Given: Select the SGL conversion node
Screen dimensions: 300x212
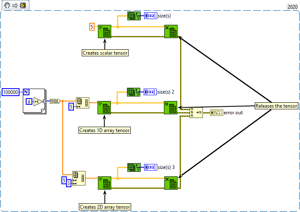Looking at the screenshot, I should (x=55, y=101).
